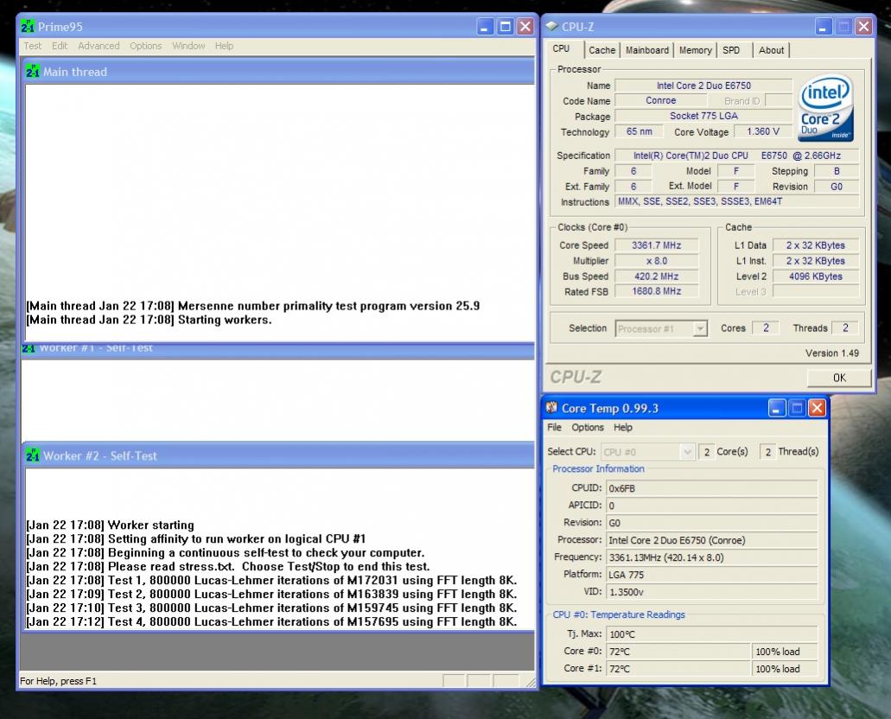Click the Platform field LGA 775
The height and width of the screenshot is (719, 891).
[711, 575]
